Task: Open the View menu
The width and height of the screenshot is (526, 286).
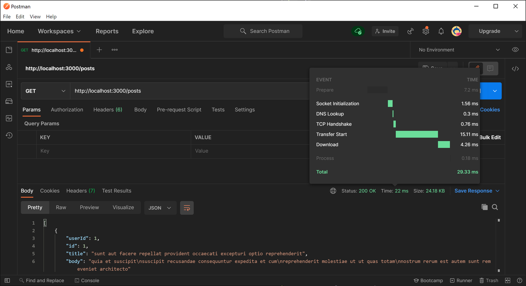Action: point(35,17)
